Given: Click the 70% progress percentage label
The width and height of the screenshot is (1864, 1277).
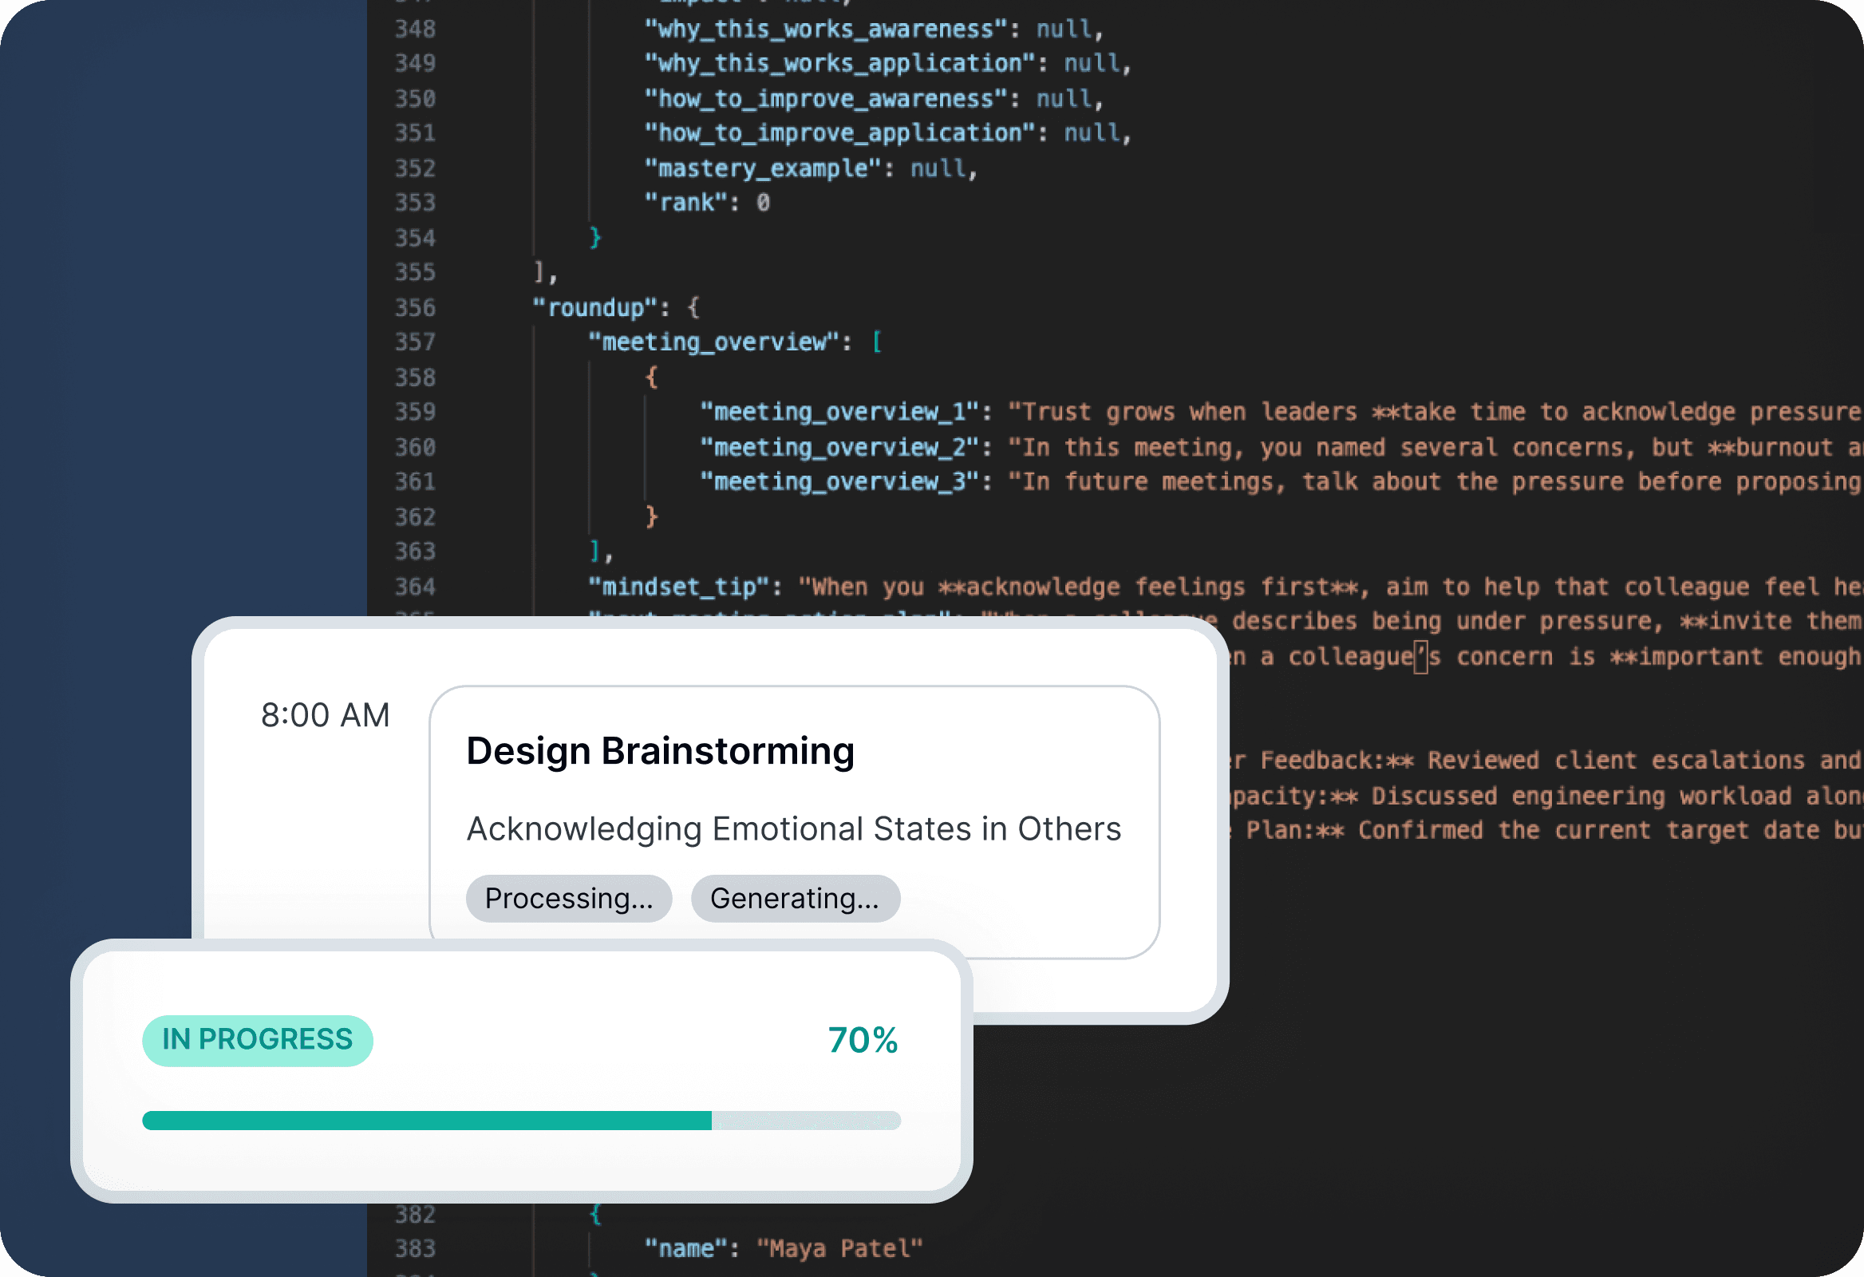Looking at the screenshot, I should [x=863, y=1040].
